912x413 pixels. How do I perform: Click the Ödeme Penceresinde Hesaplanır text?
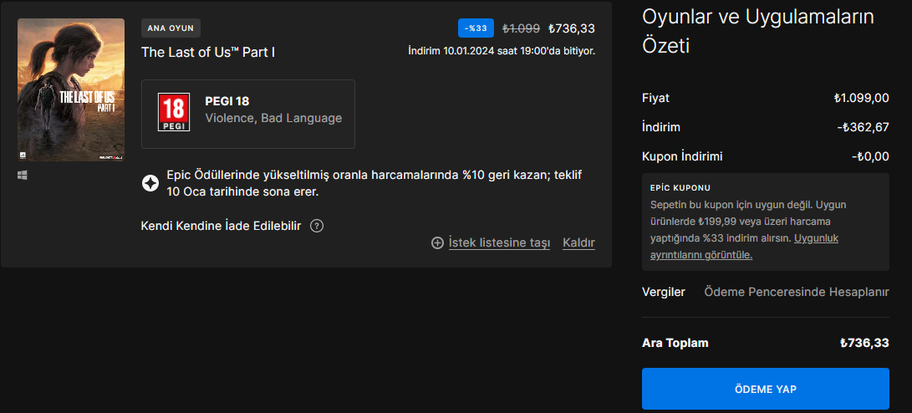tap(797, 292)
